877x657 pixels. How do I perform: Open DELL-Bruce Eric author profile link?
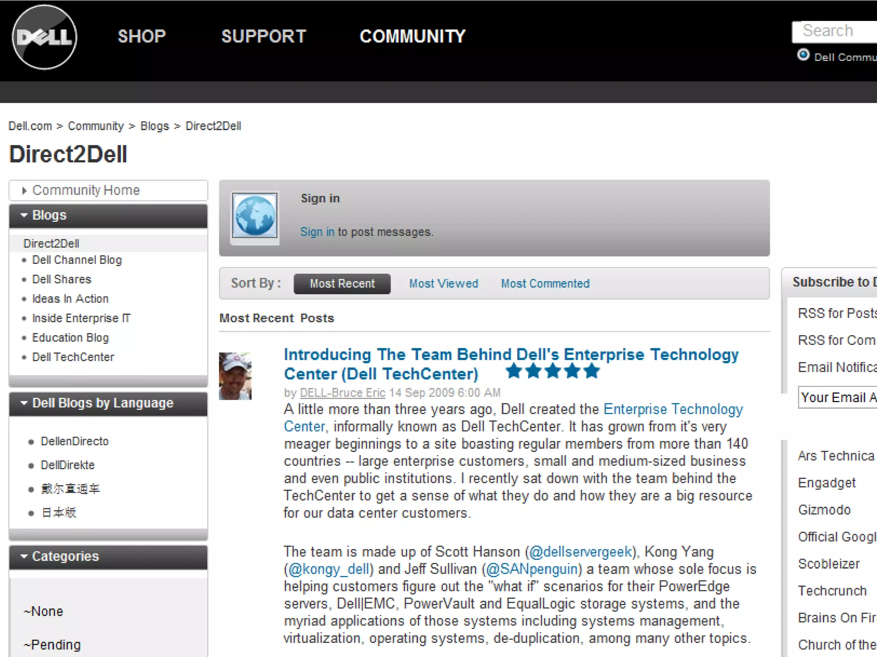(x=343, y=393)
